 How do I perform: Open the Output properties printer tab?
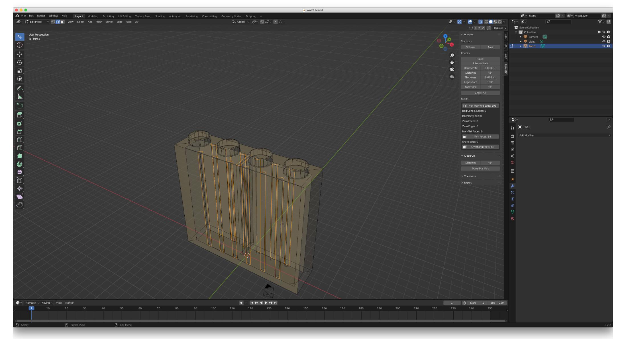click(x=513, y=143)
